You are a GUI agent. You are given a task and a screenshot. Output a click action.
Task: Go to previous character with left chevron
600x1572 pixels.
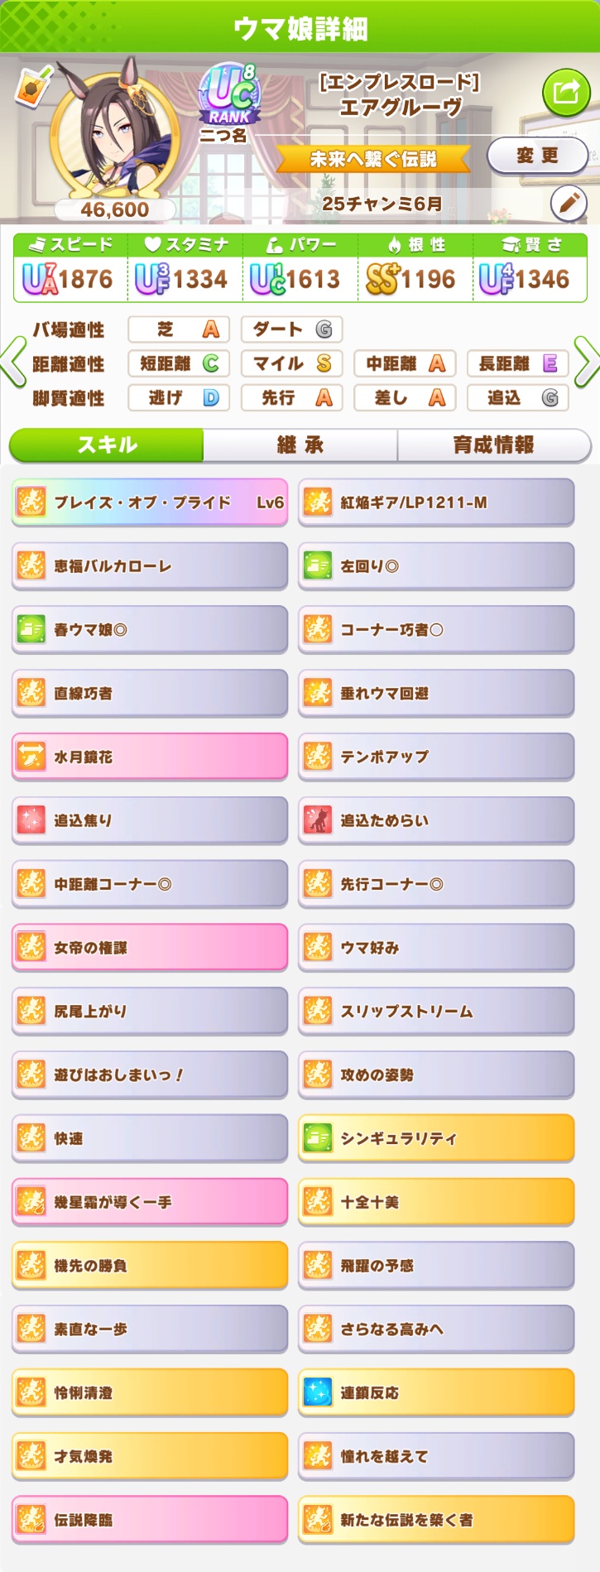coord(12,363)
